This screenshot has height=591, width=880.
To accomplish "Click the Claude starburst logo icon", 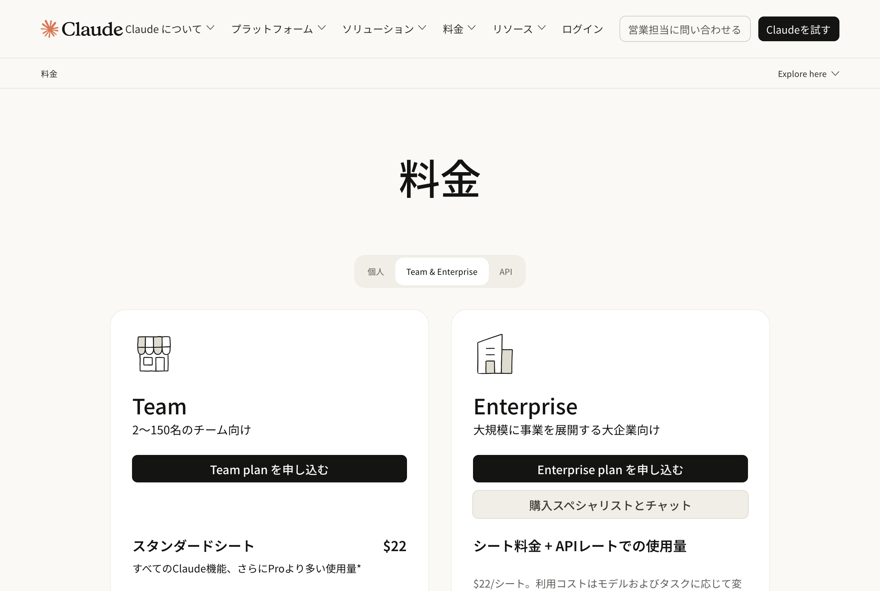I will [x=49, y=29].
